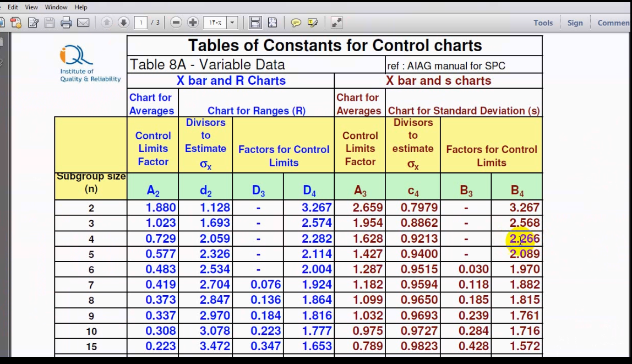This screenshot has width=632, height=364.
Task: Click the Edit/Sign document icon
Action: point(34,23)
